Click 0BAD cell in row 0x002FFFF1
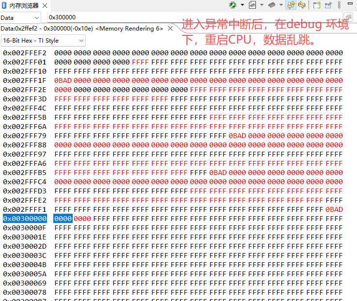357x301 pixels. pos(334,209)
